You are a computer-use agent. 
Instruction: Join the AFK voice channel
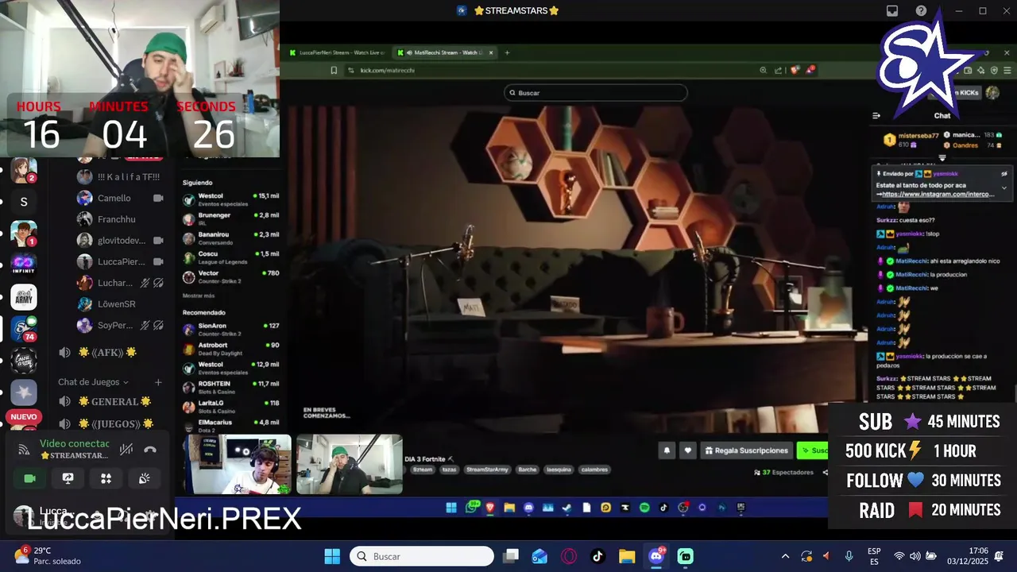tap(108, 352)
